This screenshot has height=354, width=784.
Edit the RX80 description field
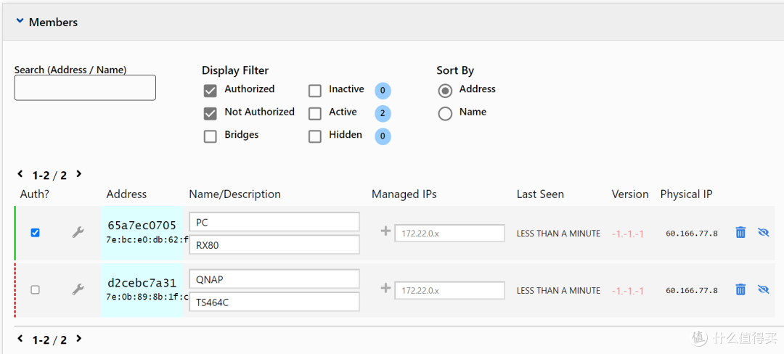[274, 245]
